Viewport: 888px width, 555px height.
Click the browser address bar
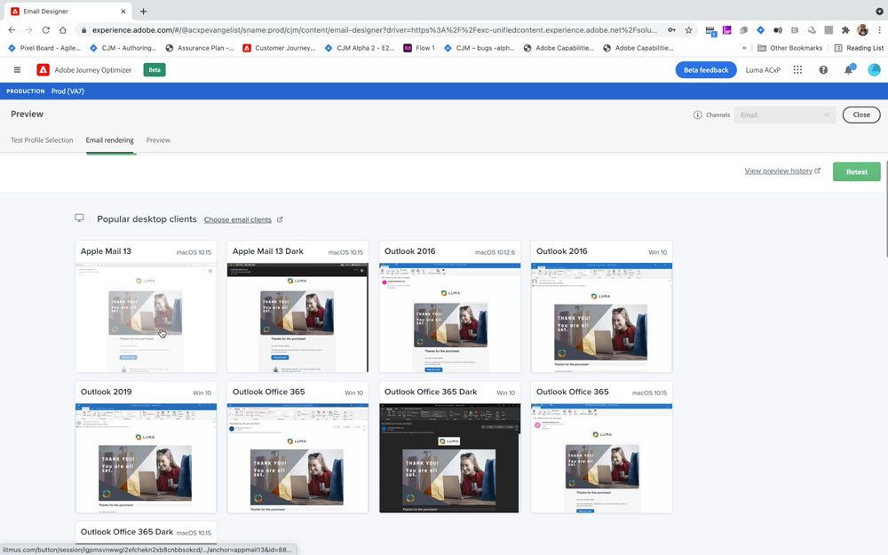tap(374, 30)
